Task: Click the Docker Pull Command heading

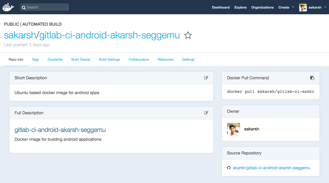Action: (248, 78)
